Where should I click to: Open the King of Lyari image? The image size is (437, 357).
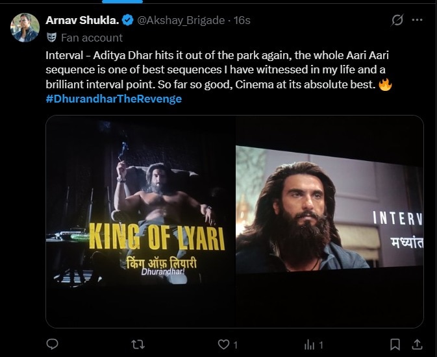click(x=140, y=221)
